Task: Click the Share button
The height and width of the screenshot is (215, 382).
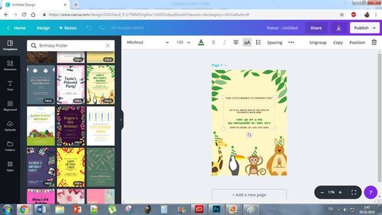Action: pyautogui.click(x=316, y=28)
